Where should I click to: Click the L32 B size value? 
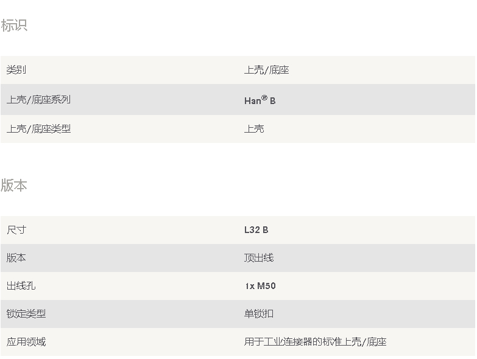pos(256,230)
